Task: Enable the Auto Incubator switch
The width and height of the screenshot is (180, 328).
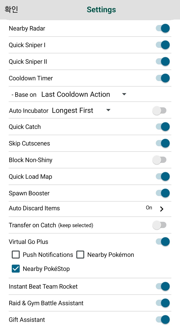Action: (x=159, y=110)
